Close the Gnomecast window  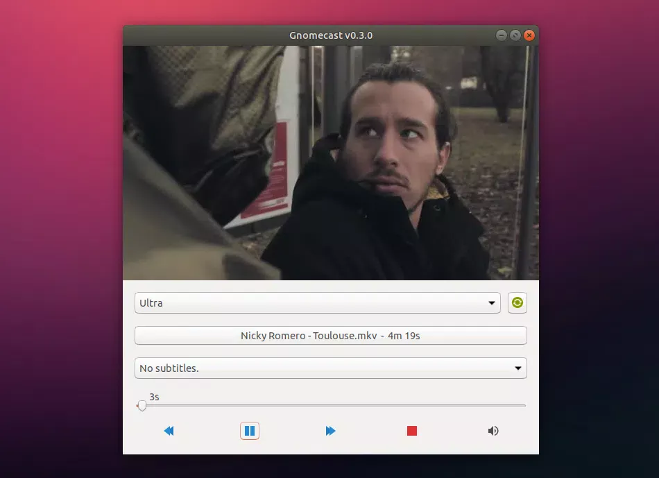(529, 35)
